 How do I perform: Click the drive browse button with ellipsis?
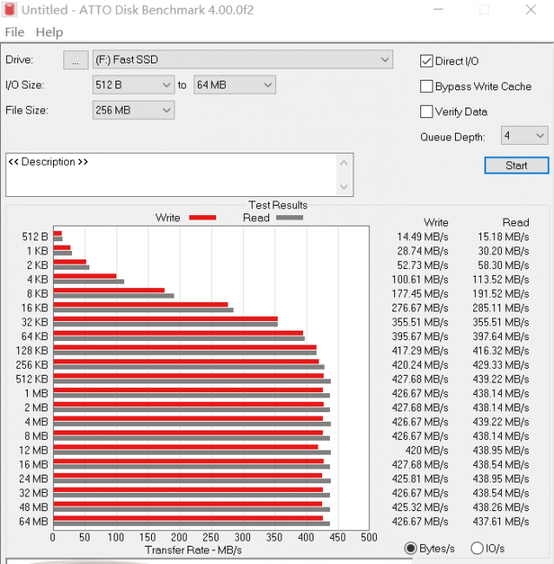76,60
